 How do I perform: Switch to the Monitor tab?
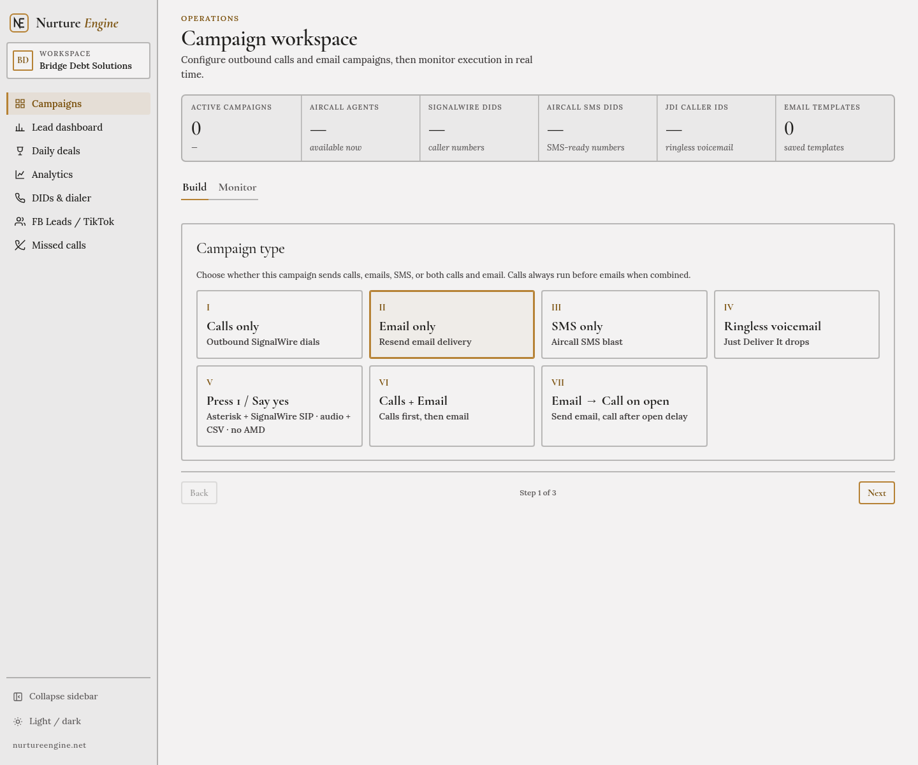(x=237, y=187)
